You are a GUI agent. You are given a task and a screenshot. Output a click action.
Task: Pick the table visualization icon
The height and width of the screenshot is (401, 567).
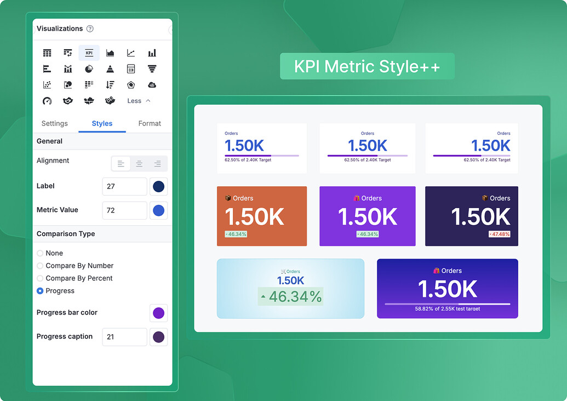click(47, 53)
